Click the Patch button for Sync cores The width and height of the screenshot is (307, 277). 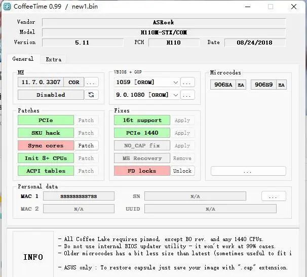(86, 145)
